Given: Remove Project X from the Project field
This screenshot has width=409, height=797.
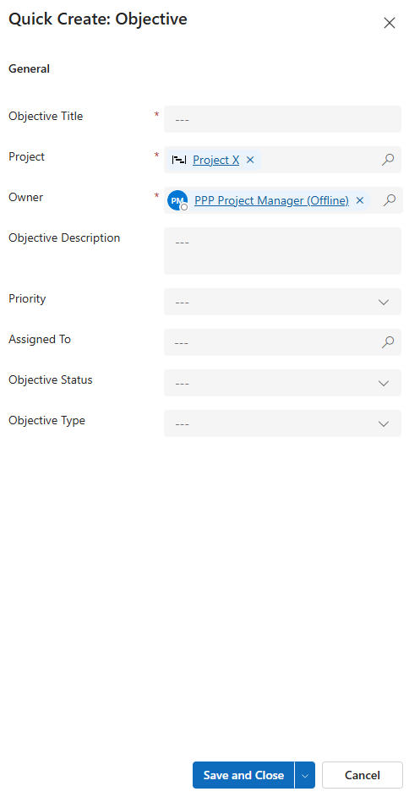Looking at the screenshot, I should 250,160.
